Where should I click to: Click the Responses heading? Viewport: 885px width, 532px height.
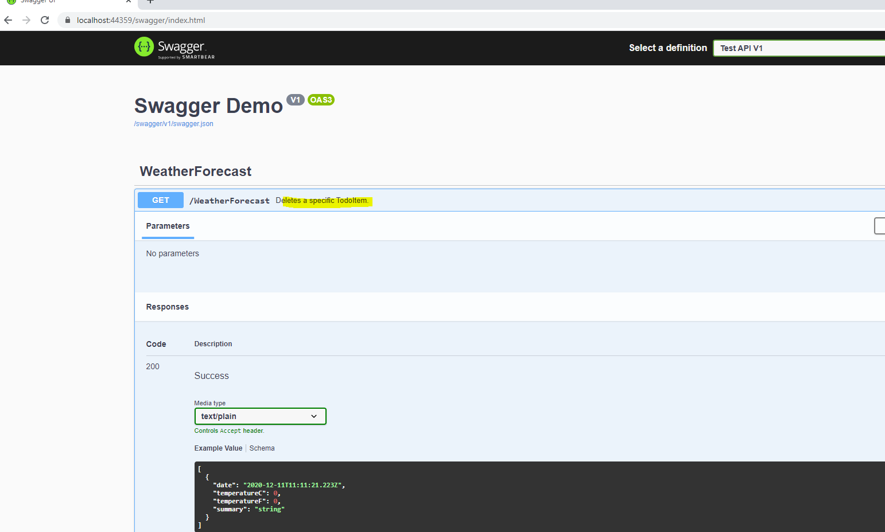167,307
